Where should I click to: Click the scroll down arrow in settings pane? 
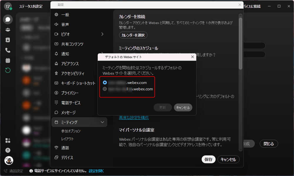pos(240,150)
